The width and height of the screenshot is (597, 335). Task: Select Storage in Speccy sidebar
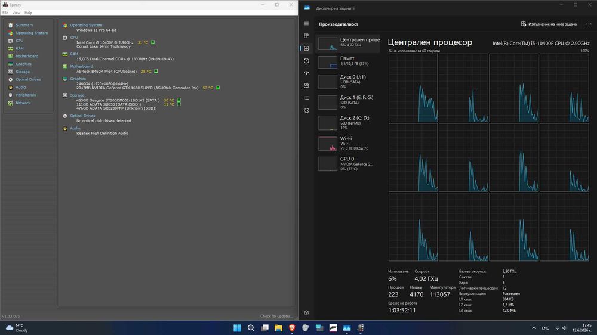click(x=23, y=72)
